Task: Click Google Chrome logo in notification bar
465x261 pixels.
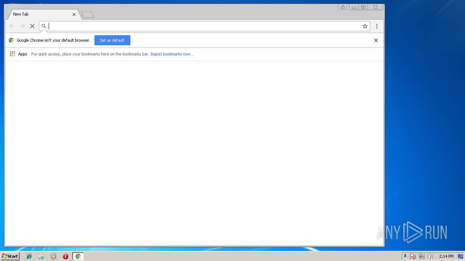Action: [11, 40]
